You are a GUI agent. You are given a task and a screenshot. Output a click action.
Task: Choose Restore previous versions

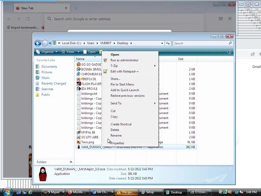127,96
